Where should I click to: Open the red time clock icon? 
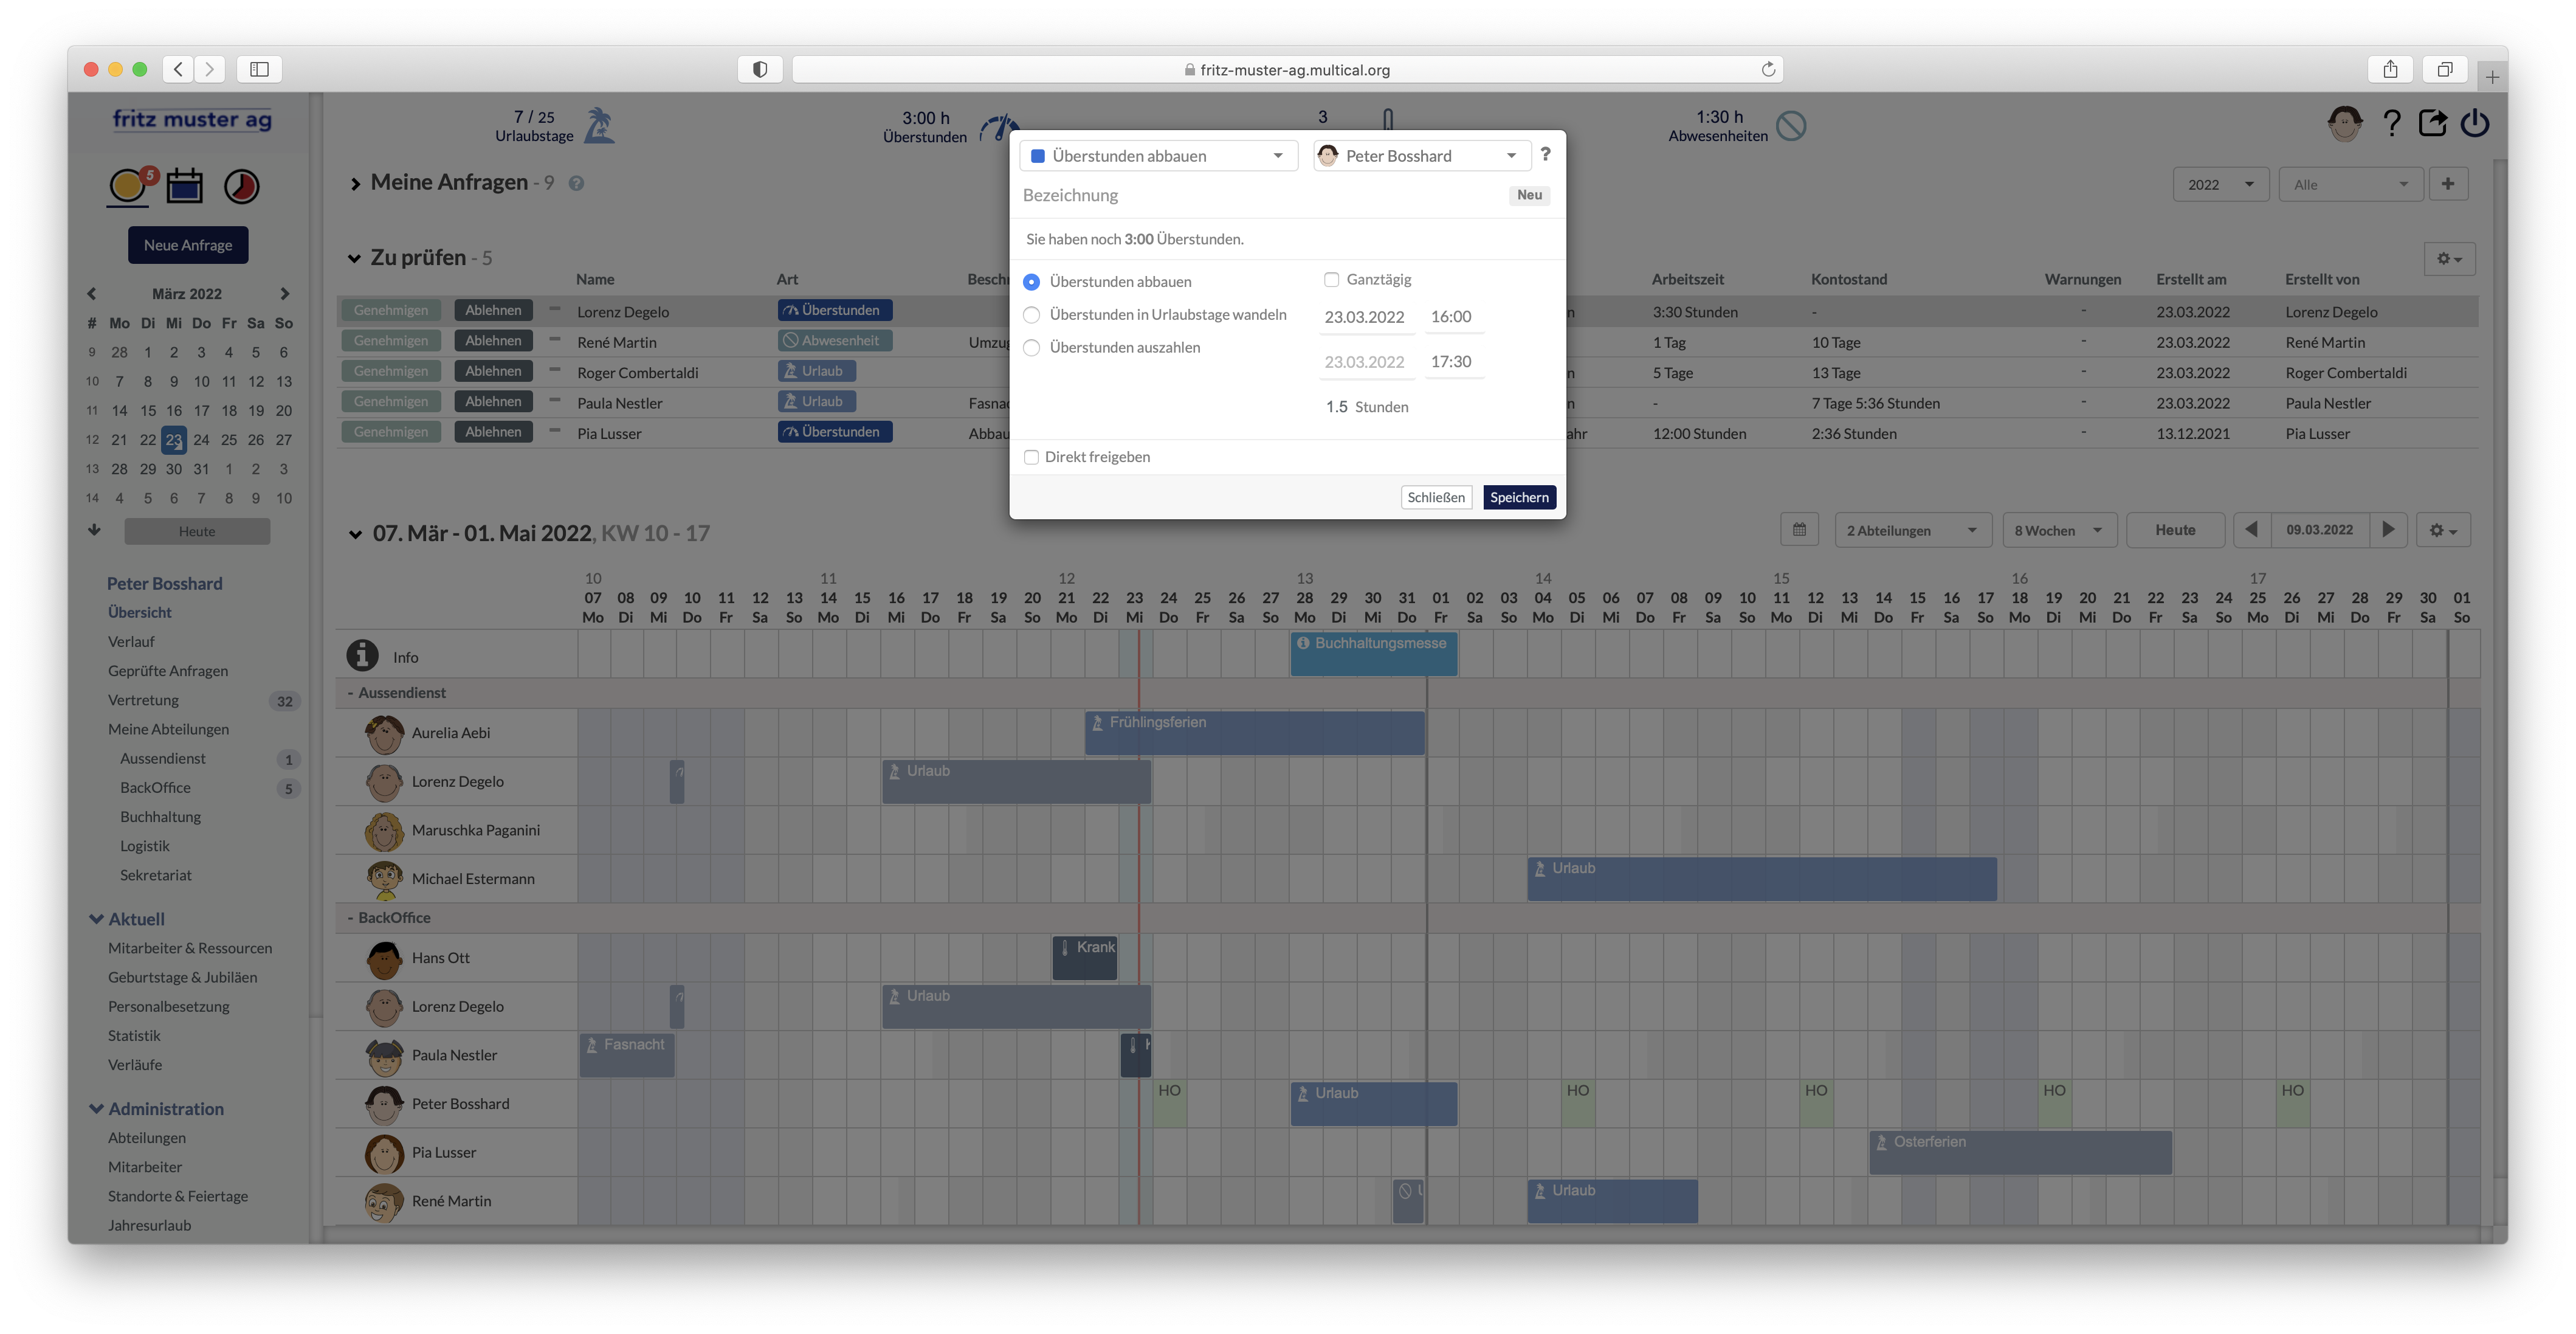click(x=241, y=186)
